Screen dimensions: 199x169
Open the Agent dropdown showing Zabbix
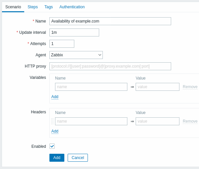tap(76, 55)
